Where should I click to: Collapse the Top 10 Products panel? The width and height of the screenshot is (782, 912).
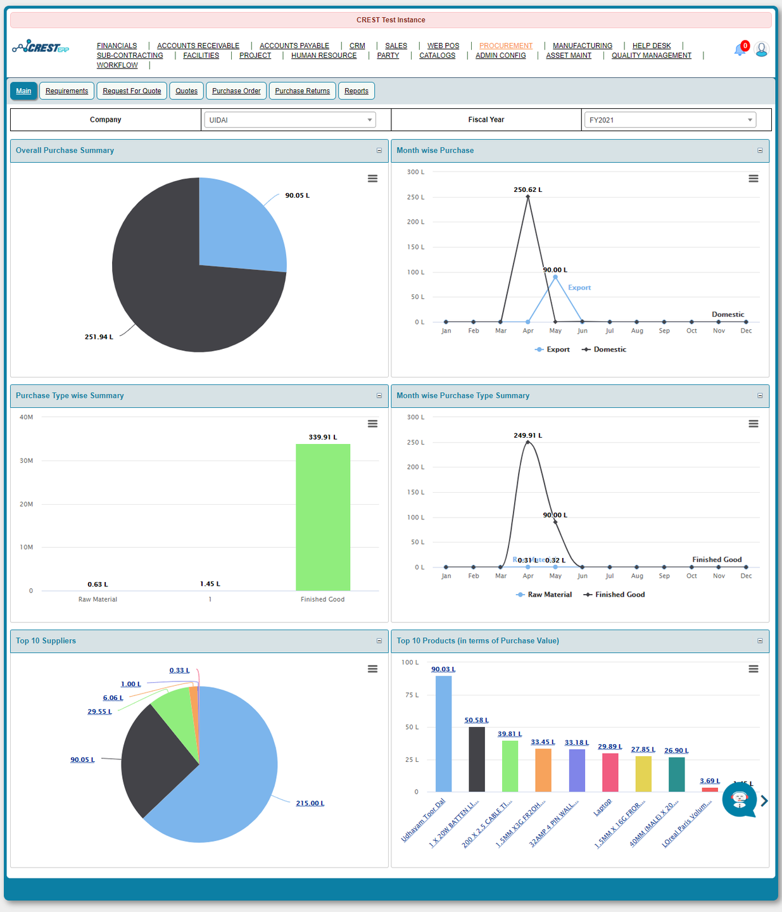click(x=760, y=641)
